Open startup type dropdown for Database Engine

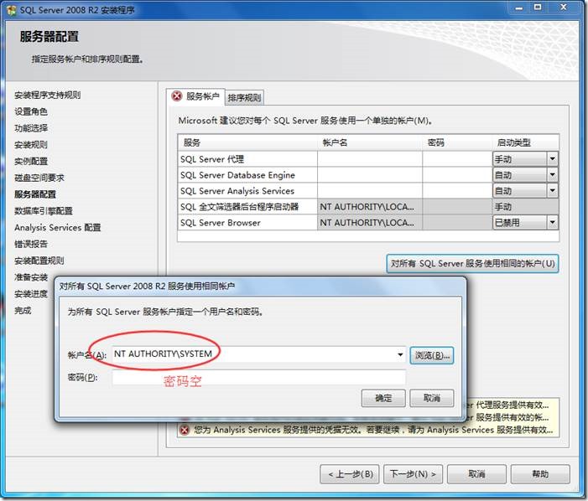553,175
